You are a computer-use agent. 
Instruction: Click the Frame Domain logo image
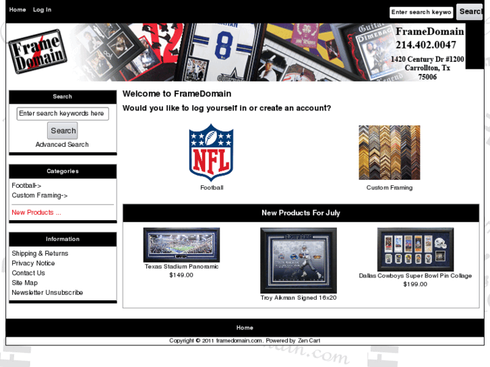pyautogui.click(x=38, y=52)
